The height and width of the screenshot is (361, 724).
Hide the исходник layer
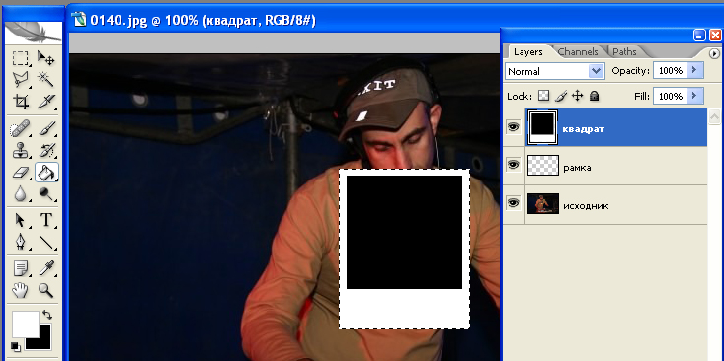click(x=514, y=202)
